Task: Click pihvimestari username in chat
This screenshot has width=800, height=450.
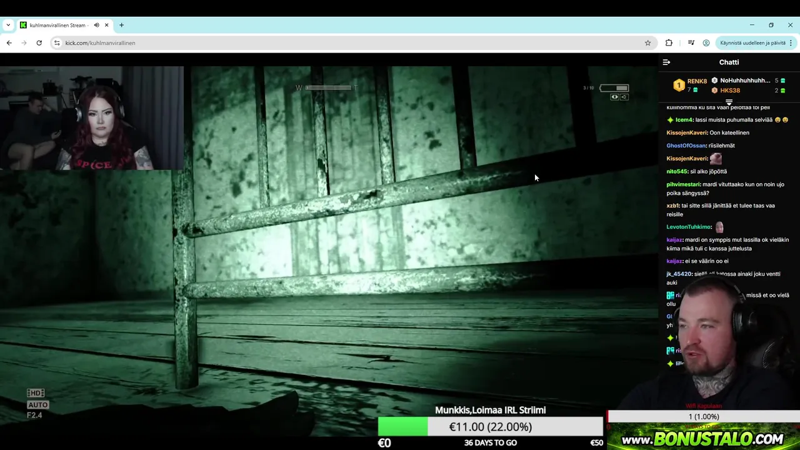Action: point(683,184)
